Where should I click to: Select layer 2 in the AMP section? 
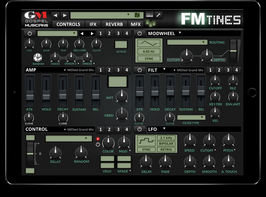(x=109, y=70)
